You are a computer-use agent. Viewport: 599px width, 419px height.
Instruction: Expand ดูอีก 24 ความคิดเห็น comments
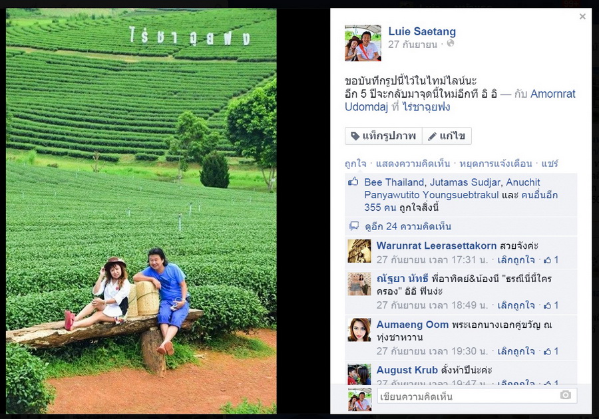(x=407, y=227)
